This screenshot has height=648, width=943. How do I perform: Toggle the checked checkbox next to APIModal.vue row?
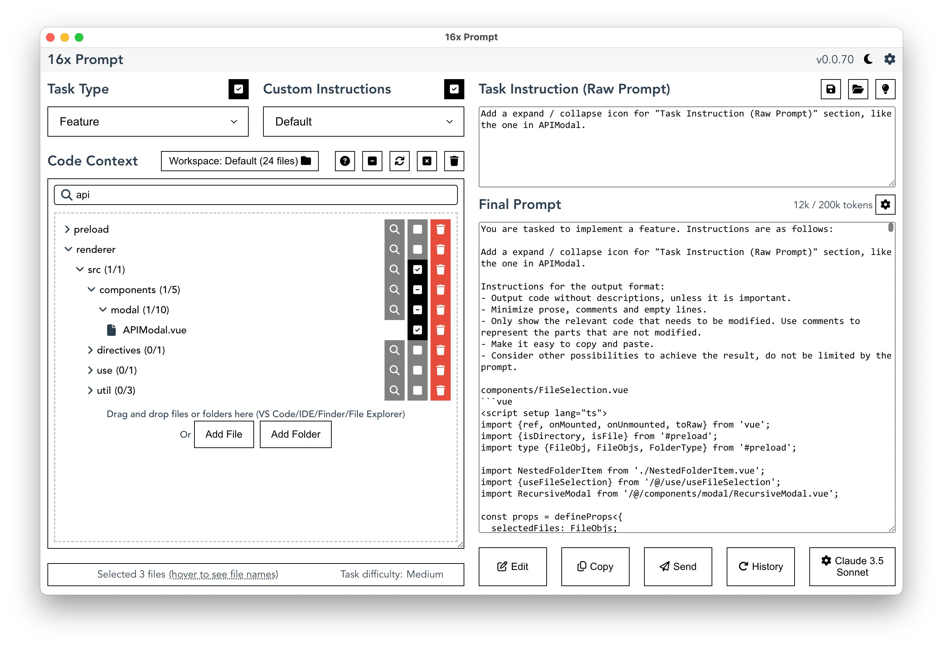point(417,330)
